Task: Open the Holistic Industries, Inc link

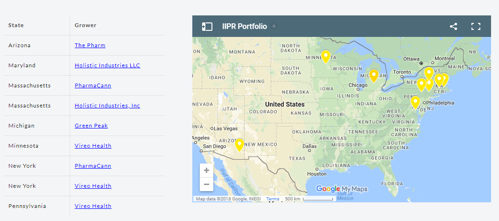Action: [x=107, y=106]
